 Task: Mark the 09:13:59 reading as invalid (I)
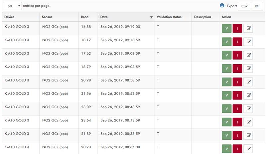(237, 42)
